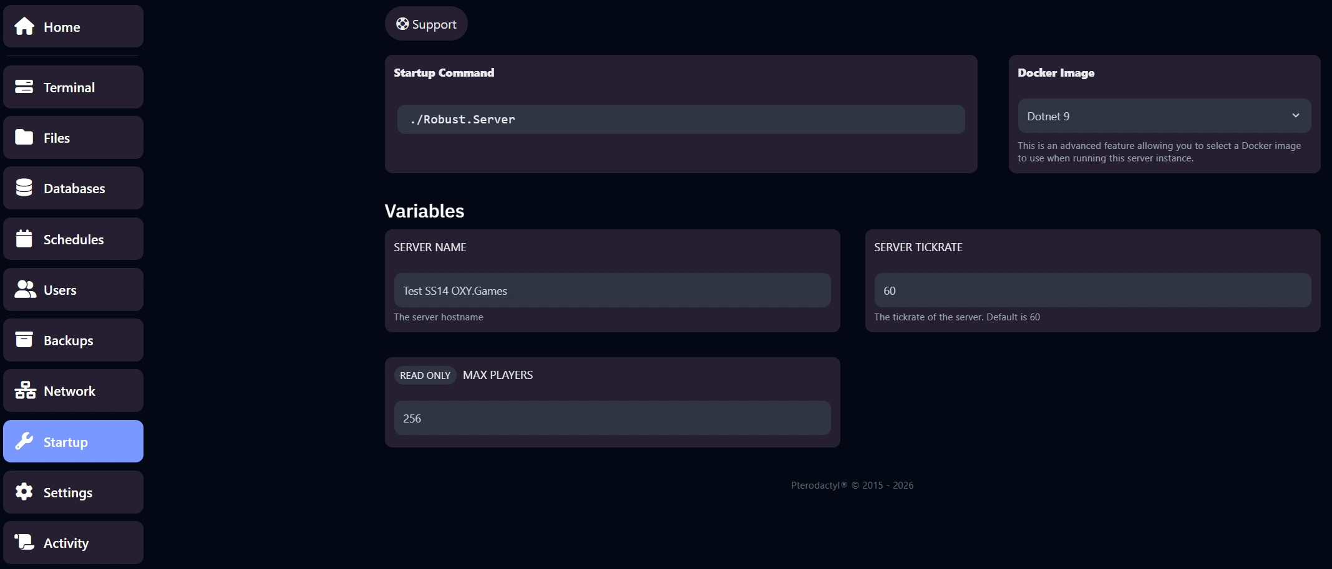Open the Network topology icon

click(x=24, y=390)
